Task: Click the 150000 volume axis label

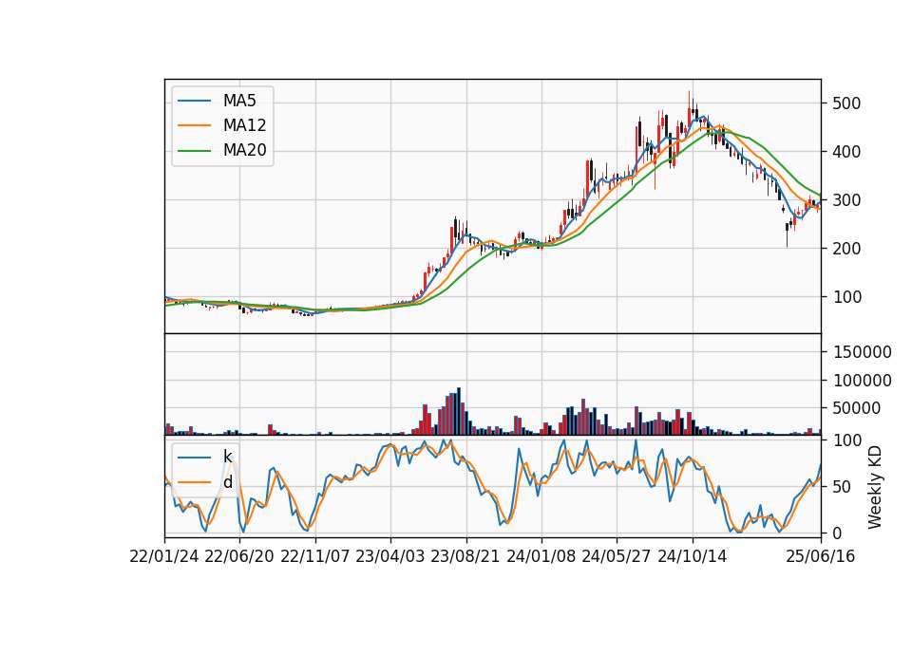Action: tap(863, 352)
